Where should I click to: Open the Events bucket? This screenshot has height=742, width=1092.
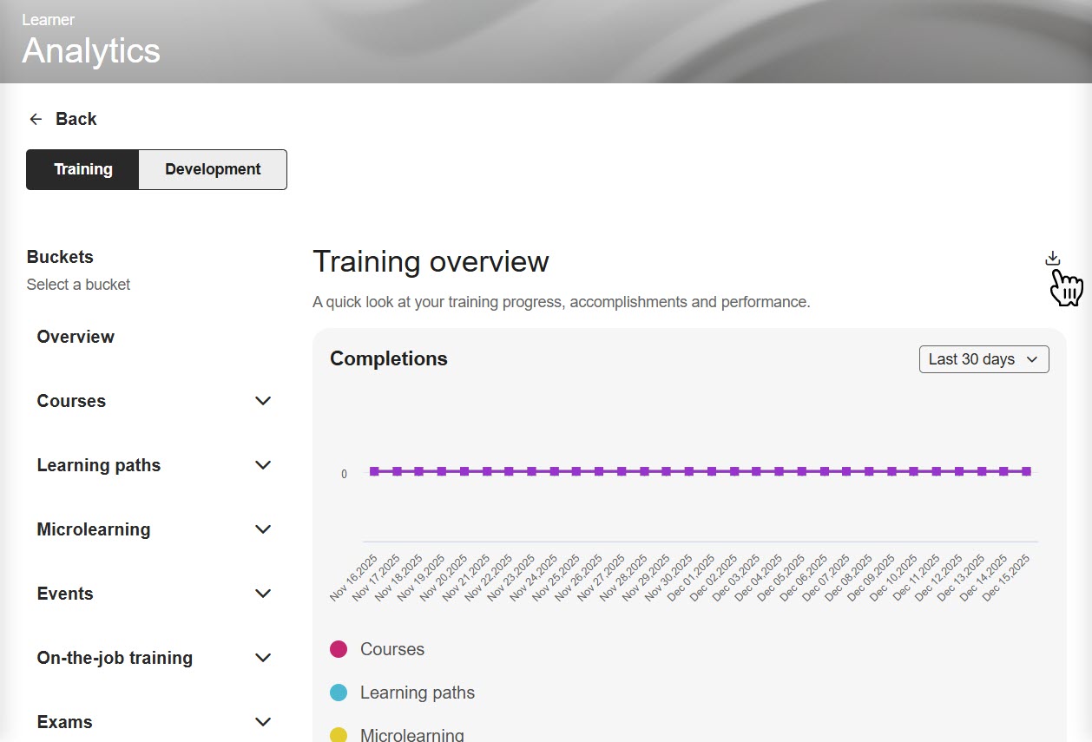65,594
